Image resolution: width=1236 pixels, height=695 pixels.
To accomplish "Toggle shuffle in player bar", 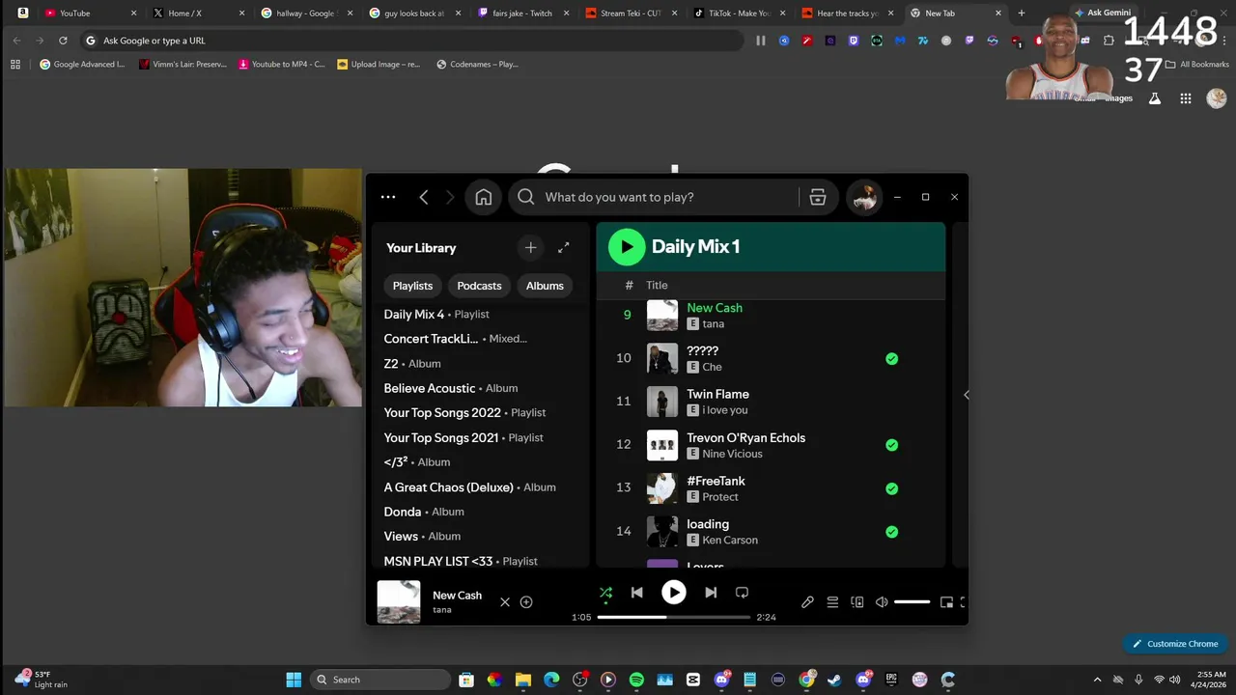I will [605, 593].
